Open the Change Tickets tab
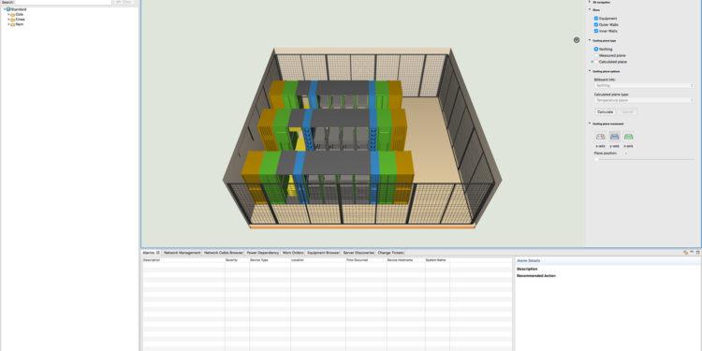Image resolution: width=702 pixels, height=351 pixels. pos(390,253)
